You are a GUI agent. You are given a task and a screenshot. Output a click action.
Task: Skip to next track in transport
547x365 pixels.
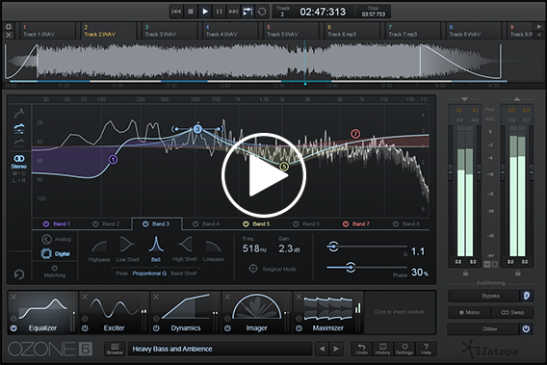point(233,12)
